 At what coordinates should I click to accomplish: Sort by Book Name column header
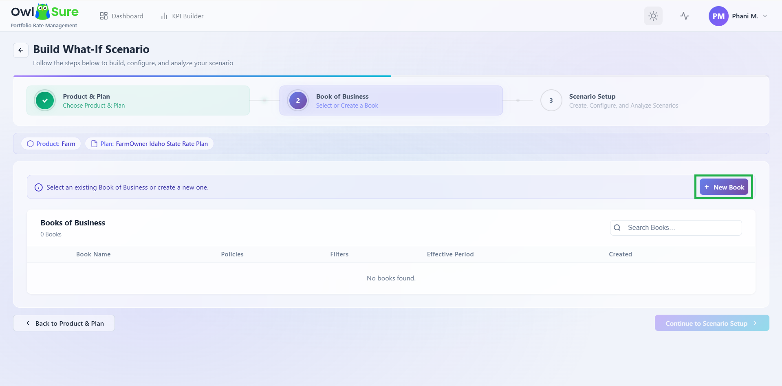tap(93, 254)
